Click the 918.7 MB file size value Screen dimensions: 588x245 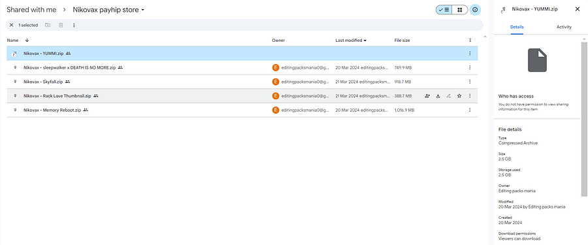click(402, 82)
